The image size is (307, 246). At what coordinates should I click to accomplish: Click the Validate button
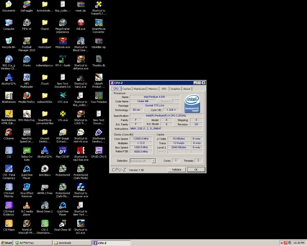pyautogui.click(x=177, y=170)
